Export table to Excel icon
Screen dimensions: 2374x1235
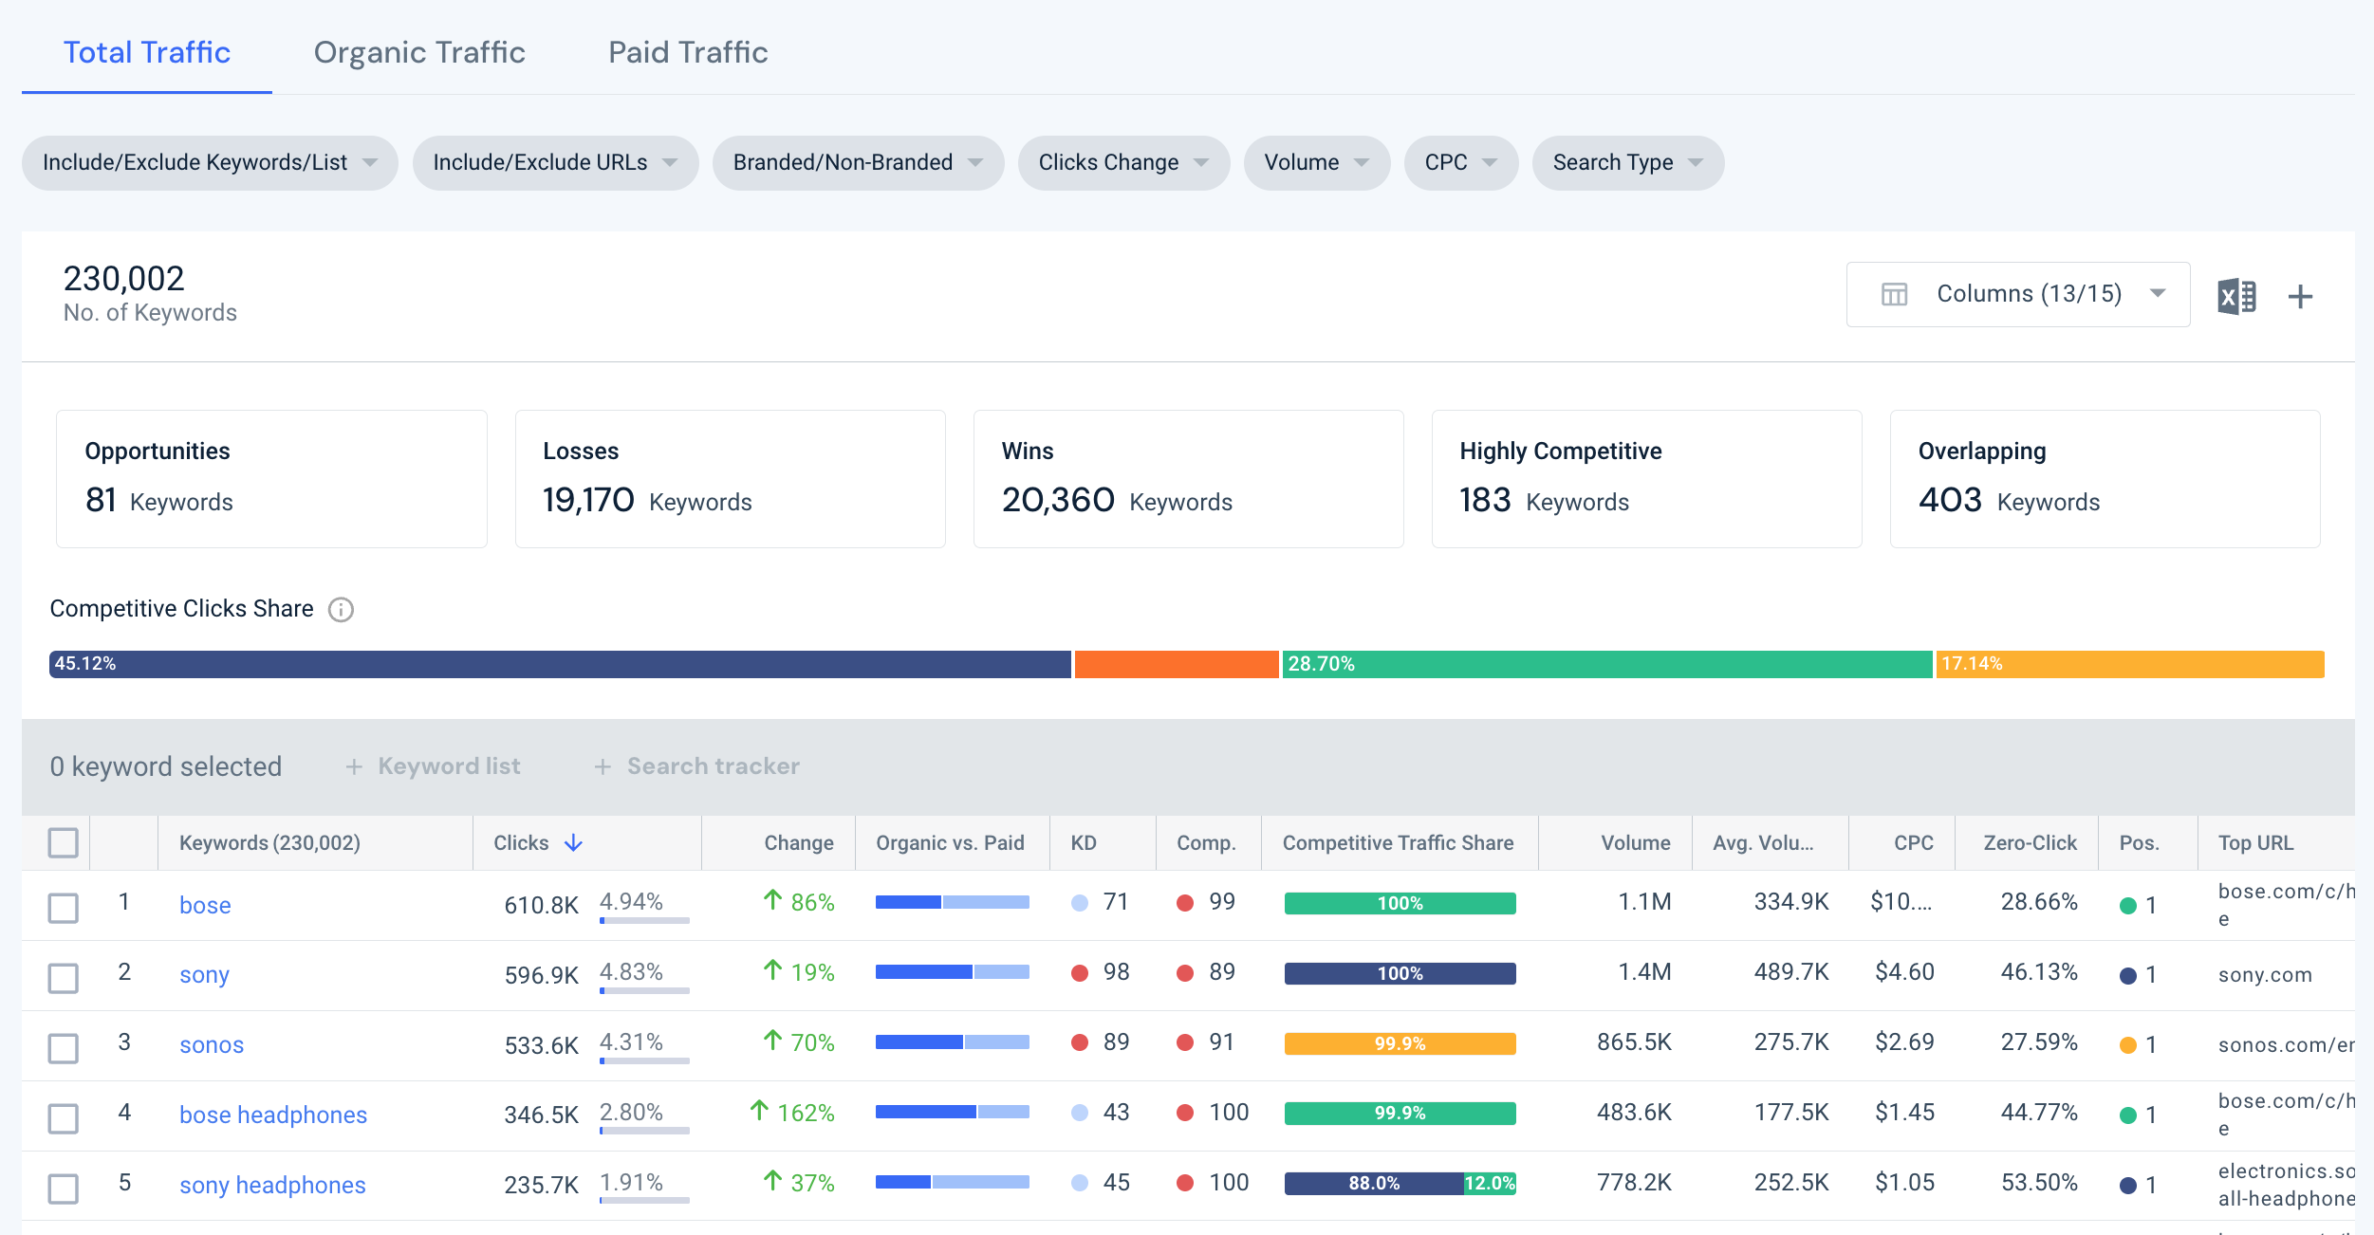point(2236,297)
